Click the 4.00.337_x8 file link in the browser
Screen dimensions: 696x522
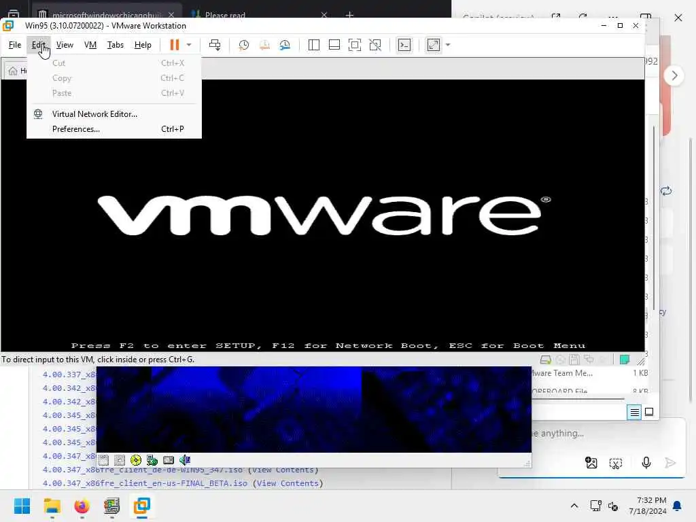click(x=69, y=375)
